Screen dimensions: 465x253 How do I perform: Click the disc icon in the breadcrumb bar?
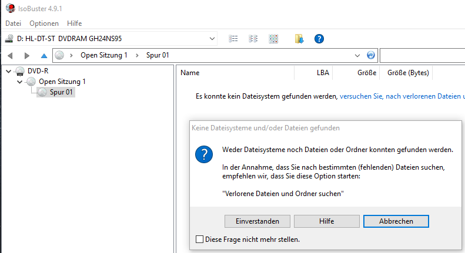[59, 55]
